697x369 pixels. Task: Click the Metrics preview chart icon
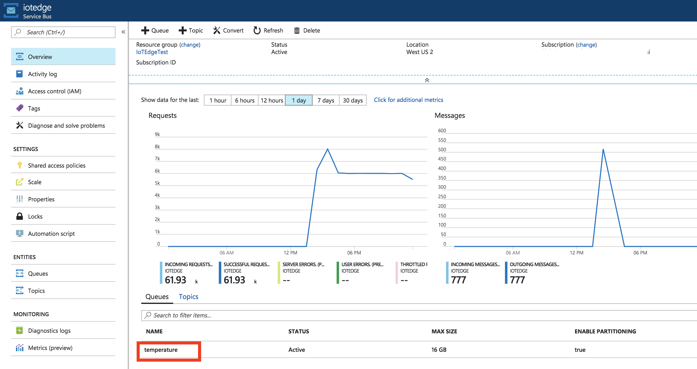[x=20, y=348]
